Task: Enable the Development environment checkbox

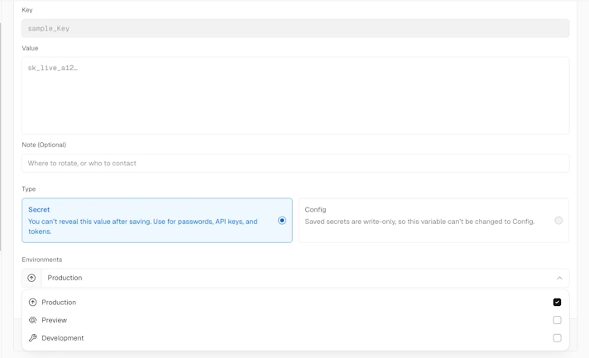Action: click(557, 338)
